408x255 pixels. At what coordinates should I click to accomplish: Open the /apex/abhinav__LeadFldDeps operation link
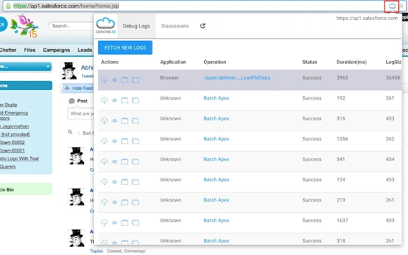[x=237, y=78]
